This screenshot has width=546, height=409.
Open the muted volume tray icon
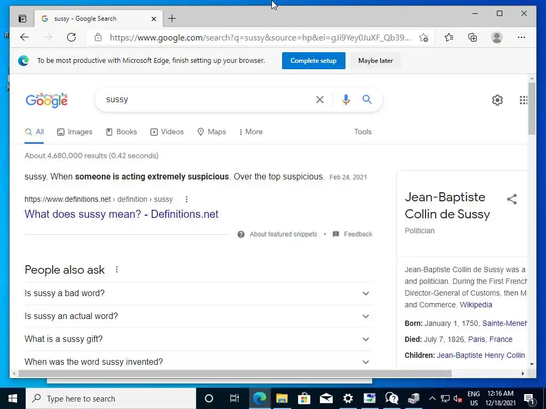[x=458, y=398]
